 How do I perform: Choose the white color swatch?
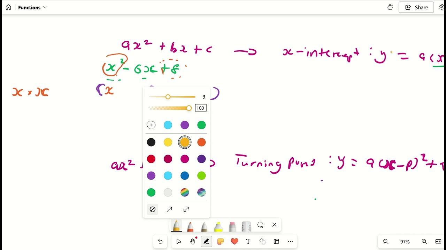[x=168, y=192]
